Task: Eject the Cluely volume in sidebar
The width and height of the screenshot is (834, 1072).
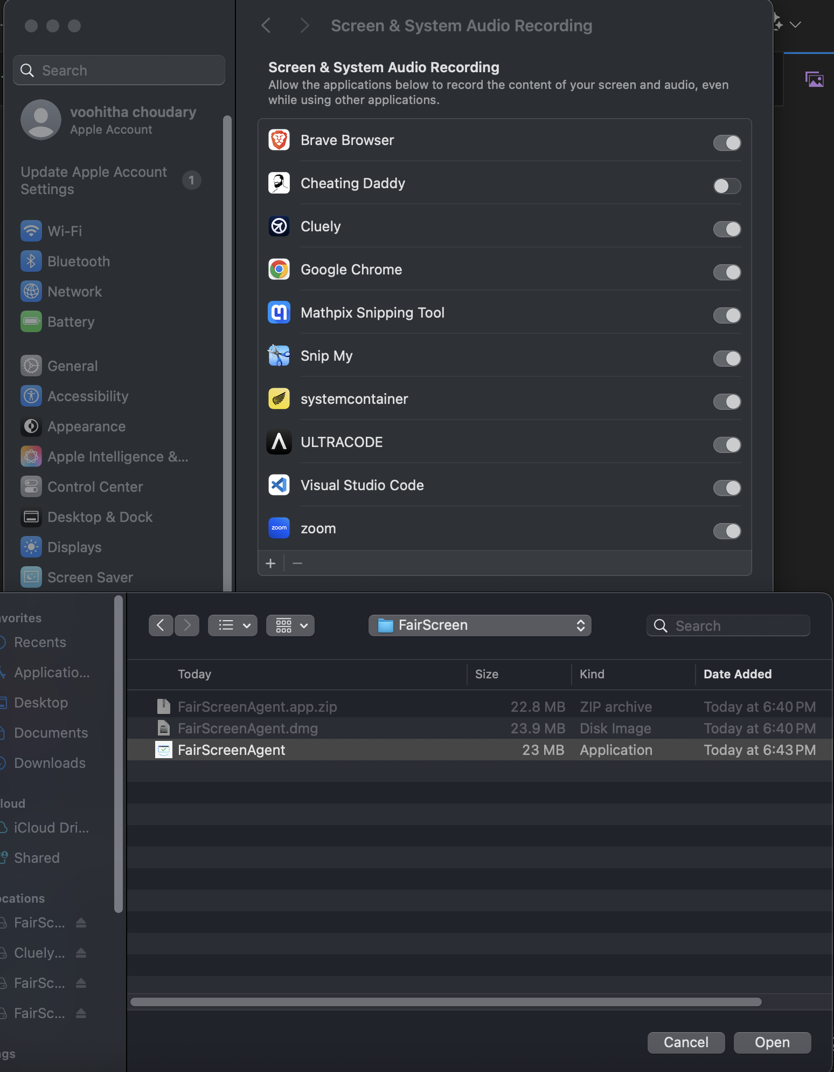Action: pyautogui.click(x=81, y=953)
